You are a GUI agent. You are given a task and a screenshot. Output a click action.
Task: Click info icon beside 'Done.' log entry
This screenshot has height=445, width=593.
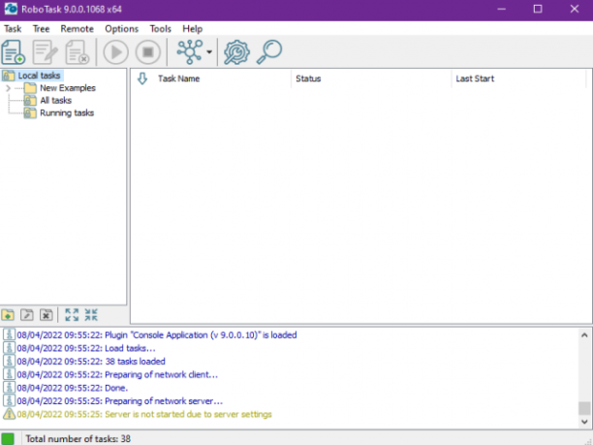click(x=9, y=388)
